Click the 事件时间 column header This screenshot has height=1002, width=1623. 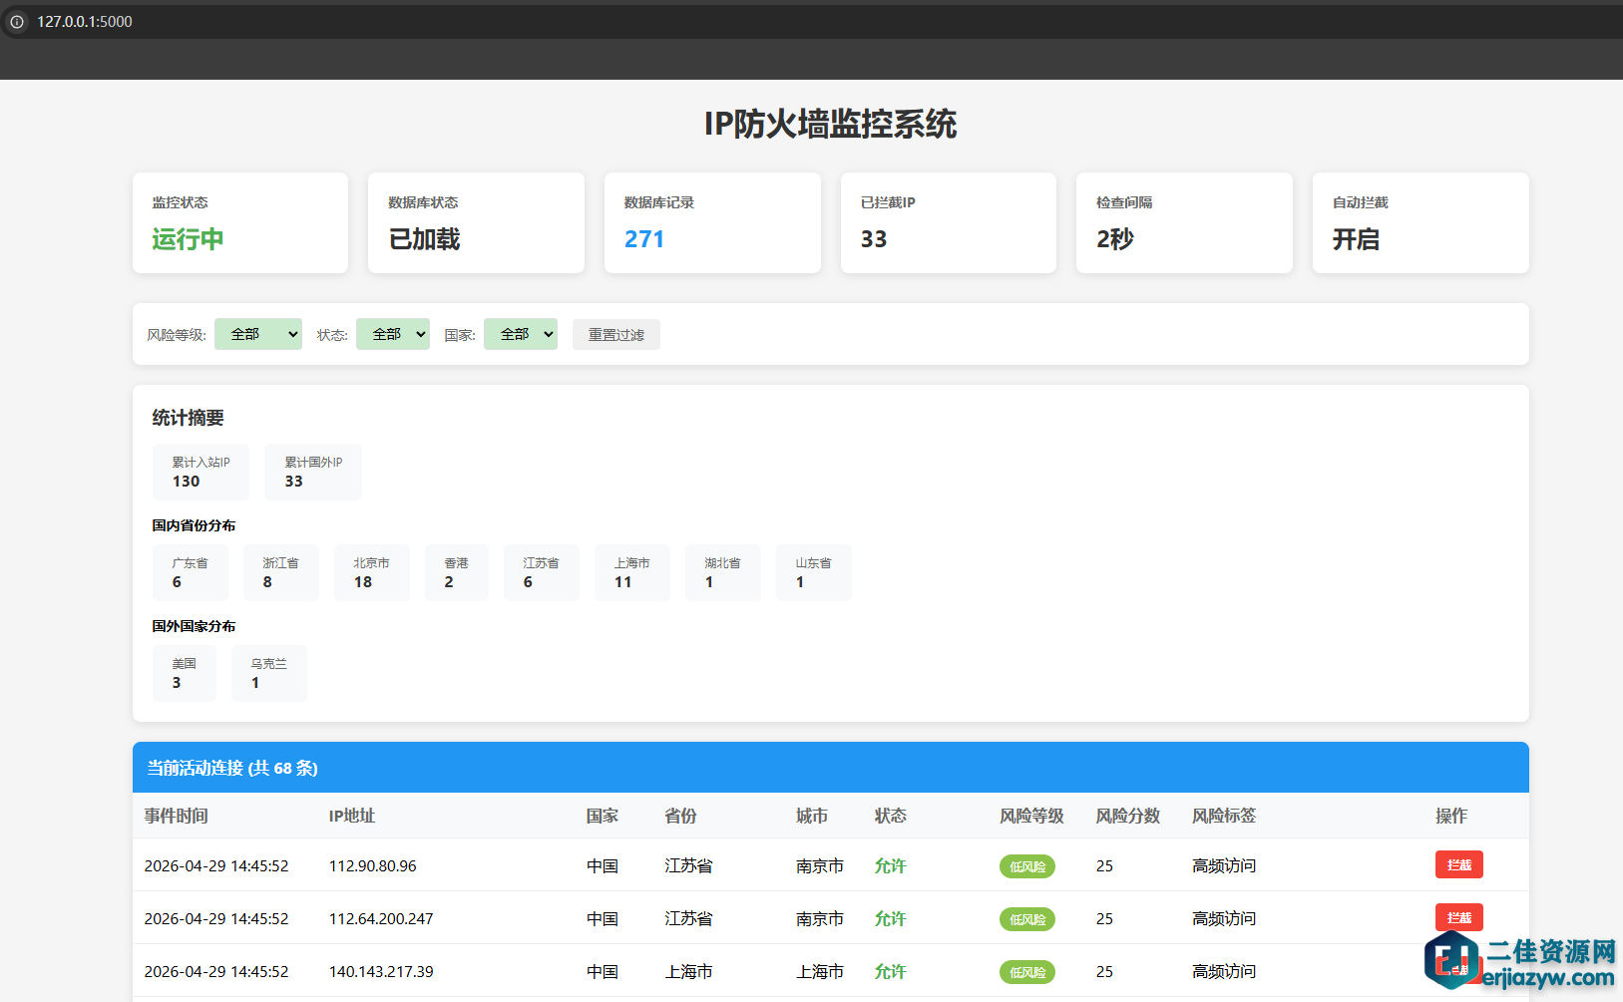(177, 816)
